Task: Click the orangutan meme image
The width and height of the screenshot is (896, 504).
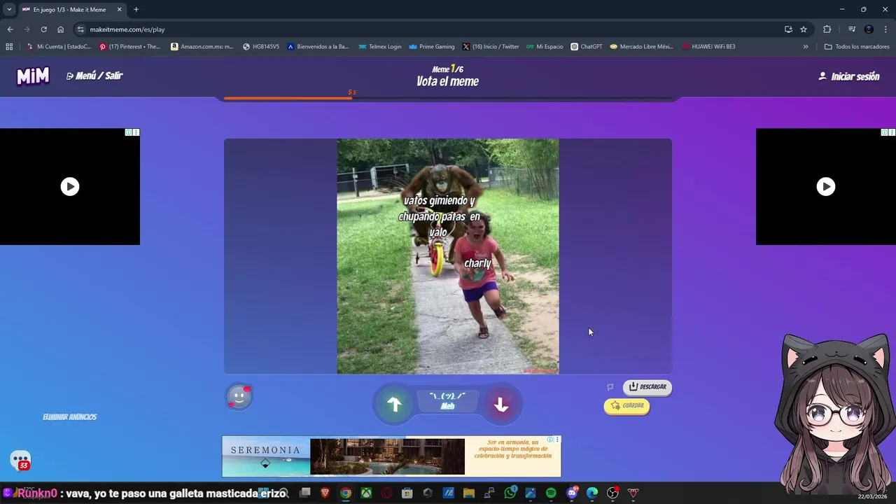Action: click(x=448, y=256)
